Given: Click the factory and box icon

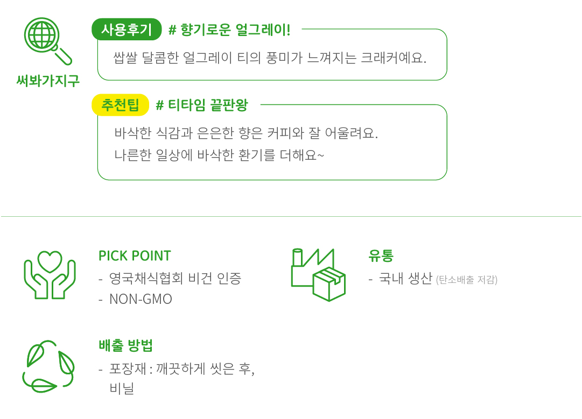Looking at the screenshot, I should [318, 274].
